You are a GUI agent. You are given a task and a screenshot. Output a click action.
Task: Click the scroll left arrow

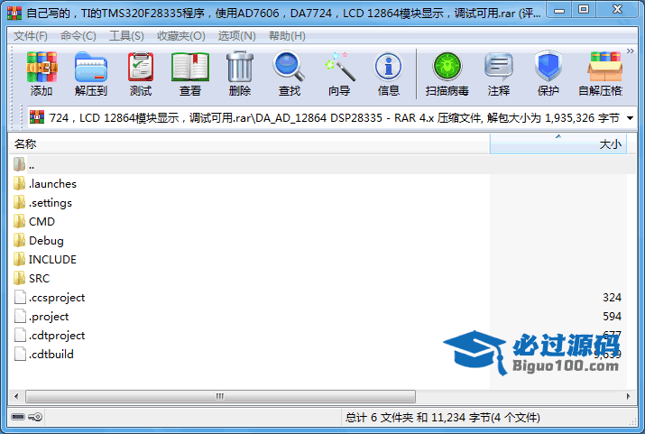click(x=16, y=397)
